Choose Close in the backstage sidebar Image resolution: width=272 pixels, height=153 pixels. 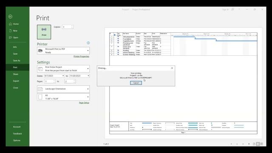click(17, 88)
